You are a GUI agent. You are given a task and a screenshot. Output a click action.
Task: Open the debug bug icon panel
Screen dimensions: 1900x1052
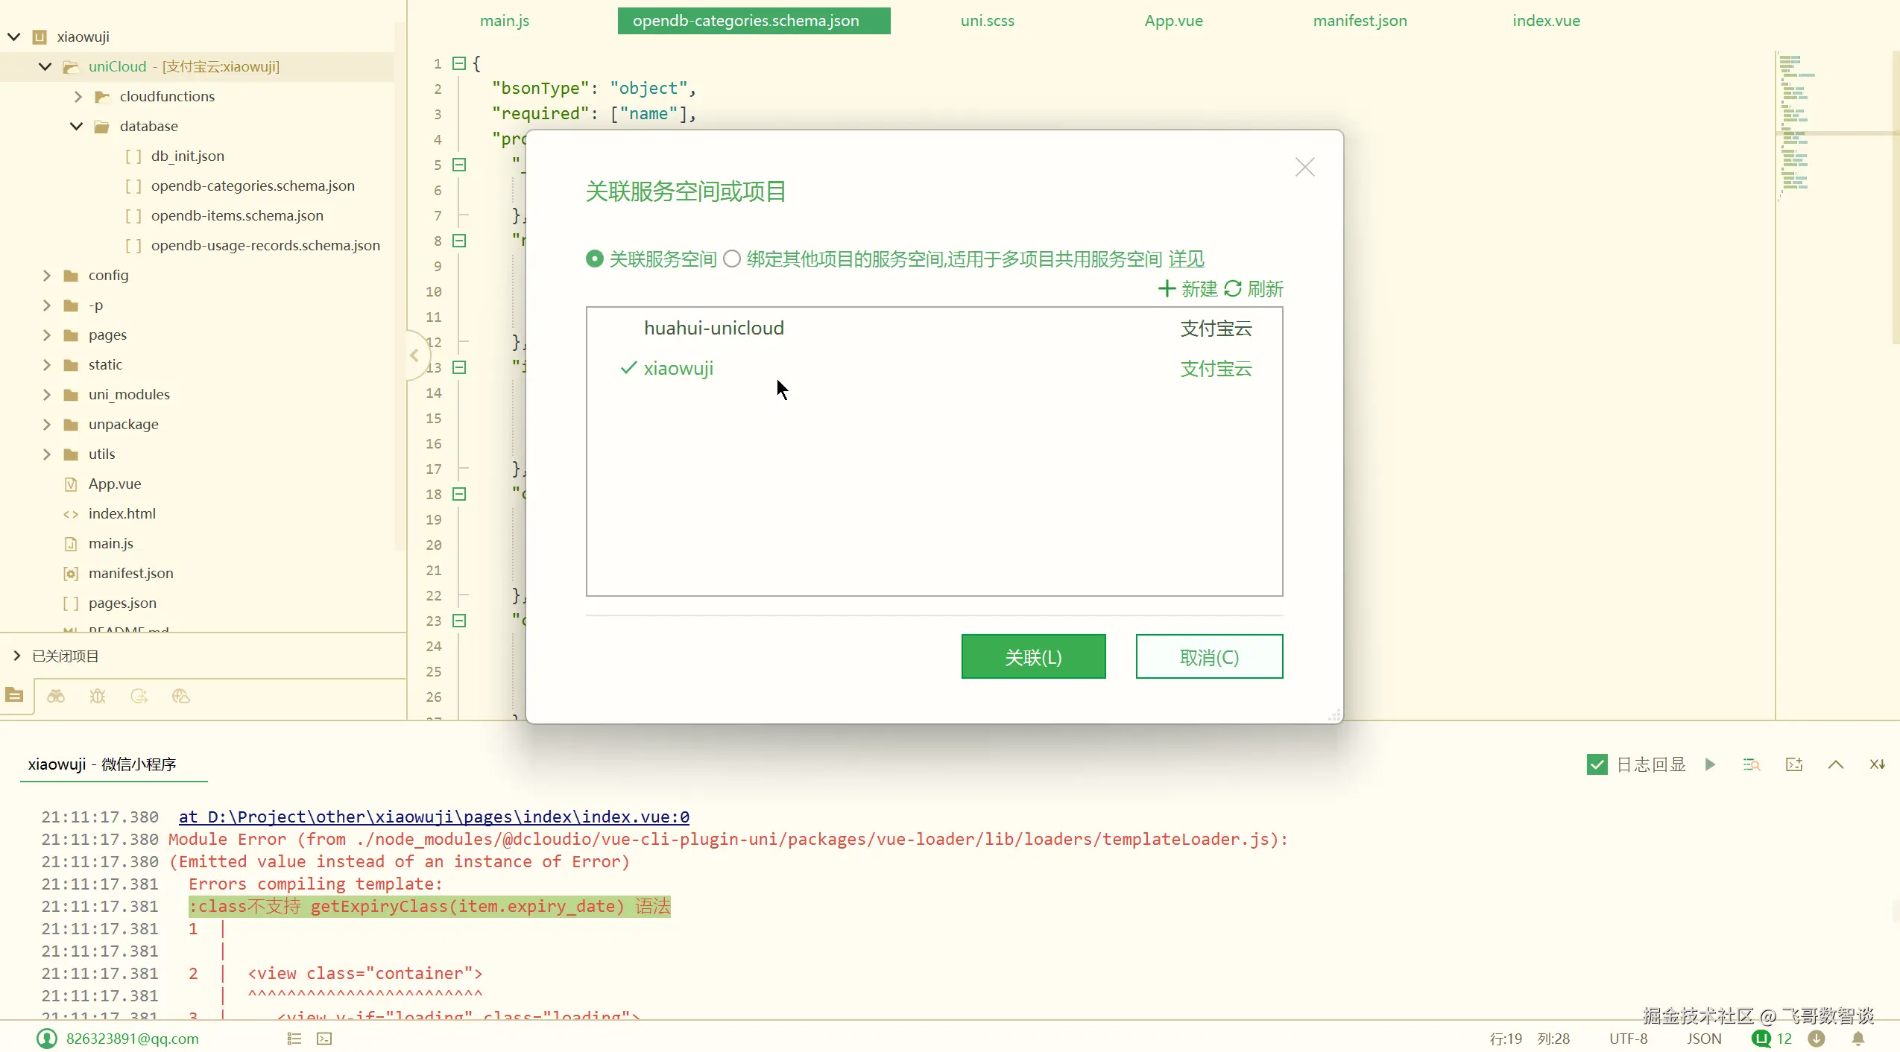coord(98,696)
